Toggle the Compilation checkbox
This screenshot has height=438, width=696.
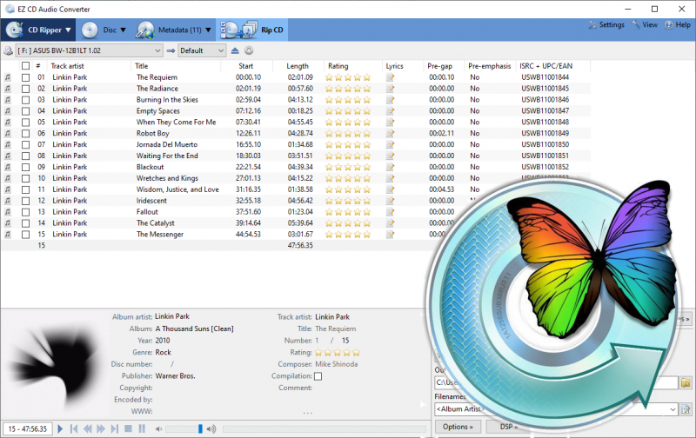point(318,376)
